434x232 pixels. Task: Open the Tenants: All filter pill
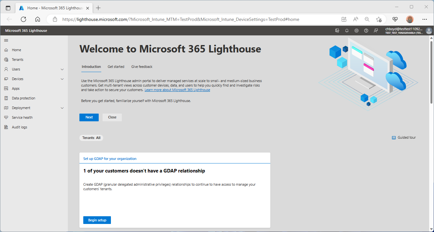[x=91, y=138]
